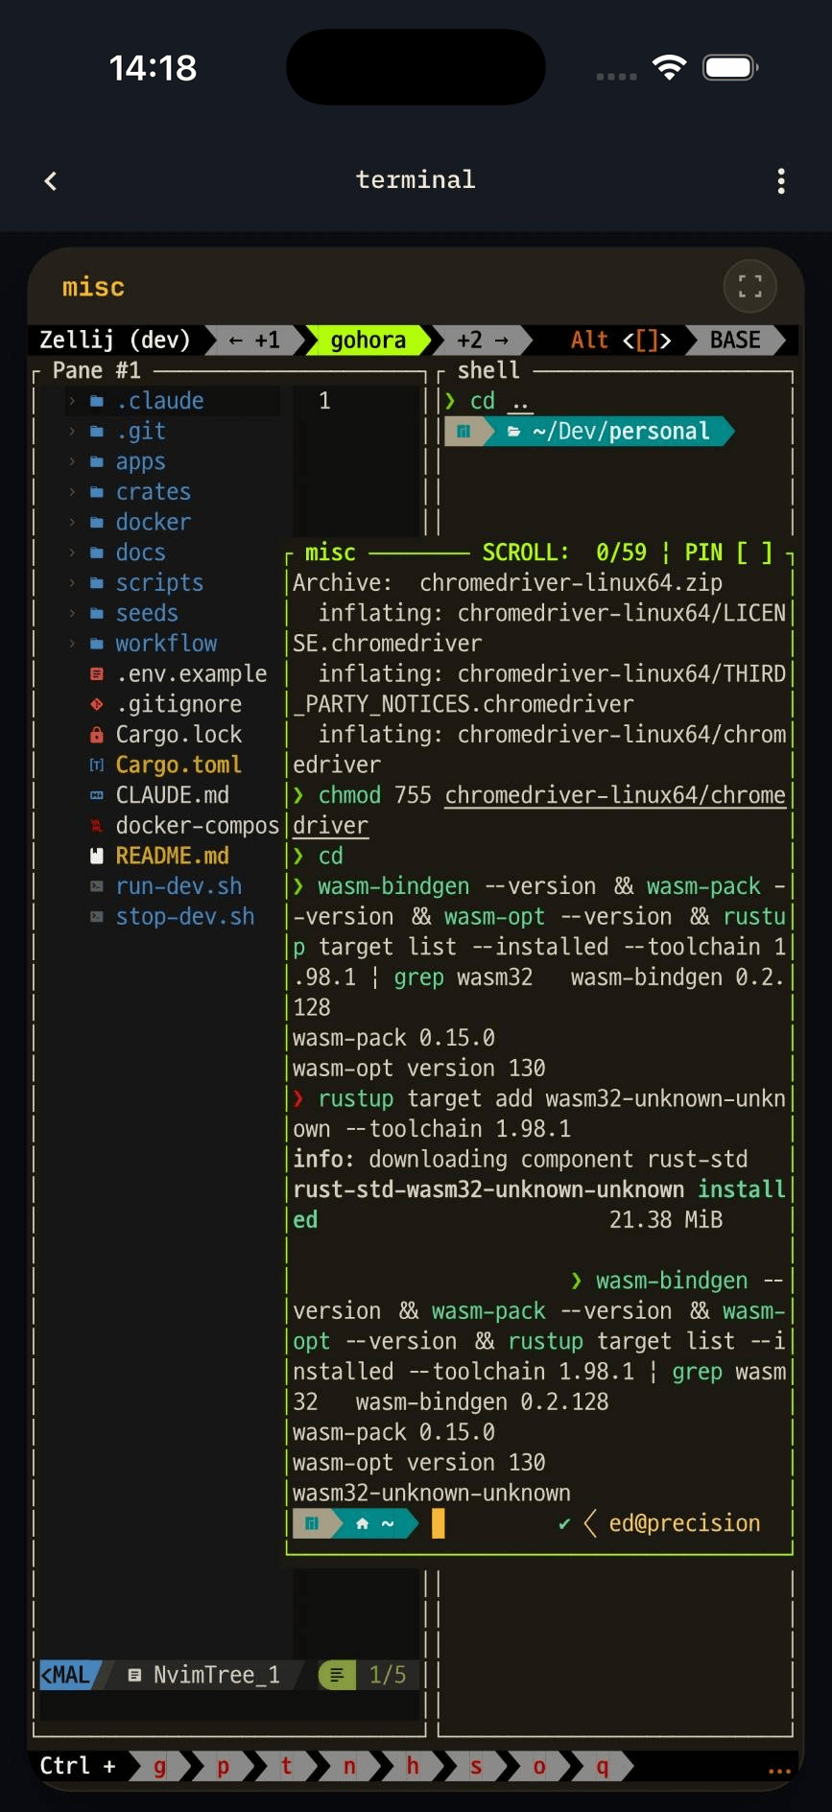Image resolution: width=832 pixels, height=1812 pixels.
Task: Click the .env.example file icon
Action: click(x=97, y=674)
